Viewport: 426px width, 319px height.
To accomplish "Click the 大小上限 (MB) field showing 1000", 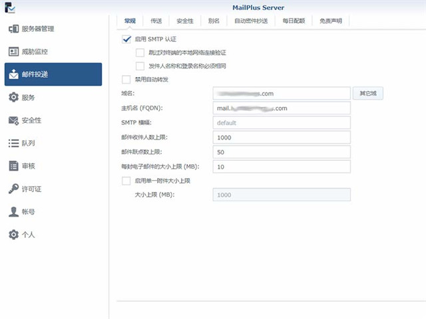I will pos(282,195).
